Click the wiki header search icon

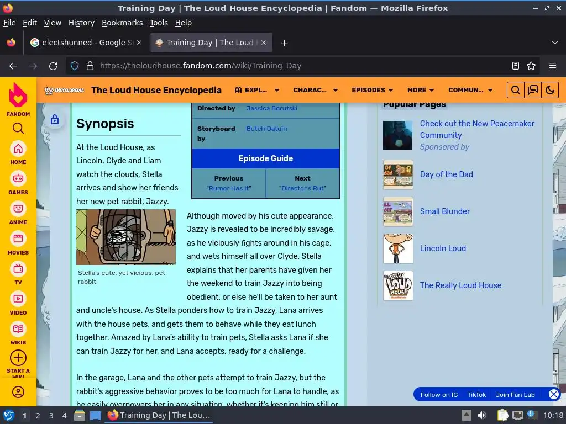(516, 90)
